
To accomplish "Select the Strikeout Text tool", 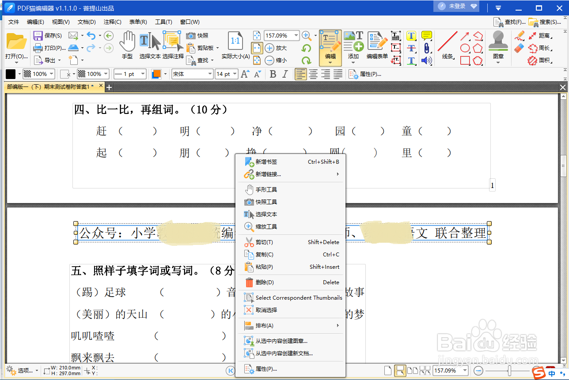I will point(411,48).
